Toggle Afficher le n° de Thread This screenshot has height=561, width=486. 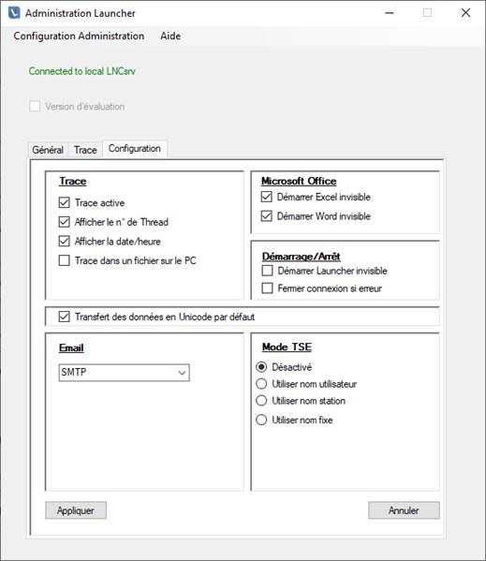[x=64, y=222]
